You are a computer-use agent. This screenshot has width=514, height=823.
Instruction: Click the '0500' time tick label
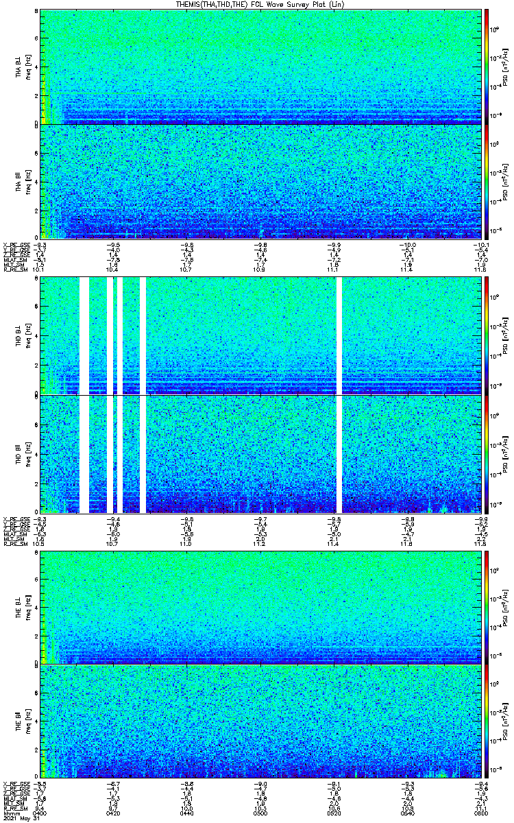tap(260, 813)
